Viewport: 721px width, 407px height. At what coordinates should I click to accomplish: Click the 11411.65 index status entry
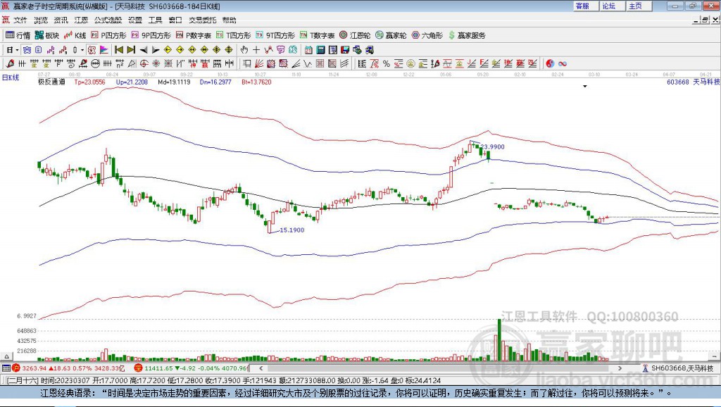(x=192, y=368)
